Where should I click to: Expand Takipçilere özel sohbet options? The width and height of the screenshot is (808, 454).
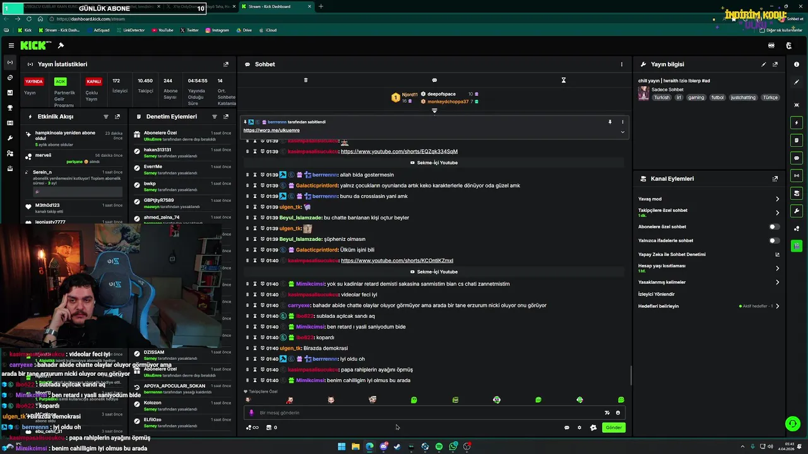pyautogui.click(x=777, y=212)
